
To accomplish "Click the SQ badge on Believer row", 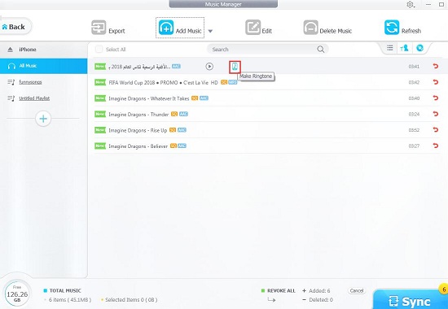I will point(173,146).
